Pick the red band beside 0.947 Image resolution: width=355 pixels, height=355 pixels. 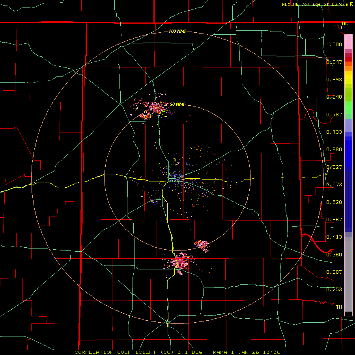348,59
